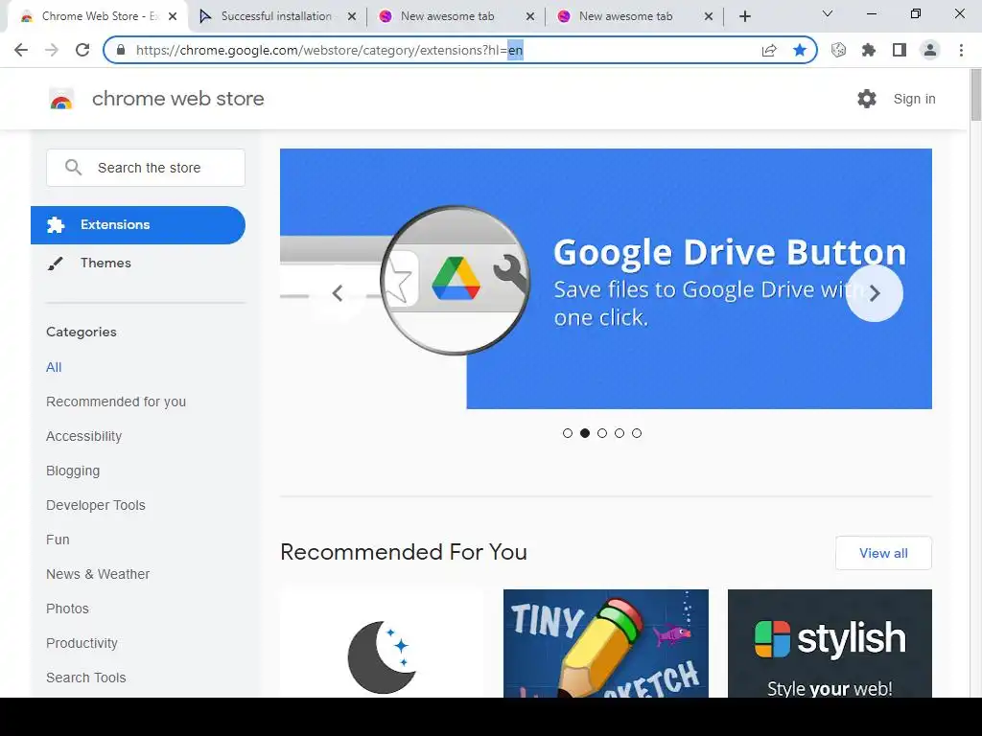Select Themes in the sidebar
982x736 pixels.
138,263
